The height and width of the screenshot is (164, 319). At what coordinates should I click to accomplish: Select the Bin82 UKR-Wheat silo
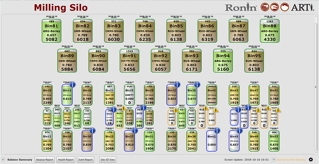tap(83, 31)
